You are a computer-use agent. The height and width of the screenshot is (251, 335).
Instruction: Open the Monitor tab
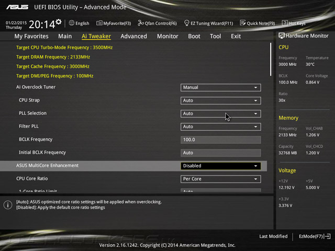(167, 36)
